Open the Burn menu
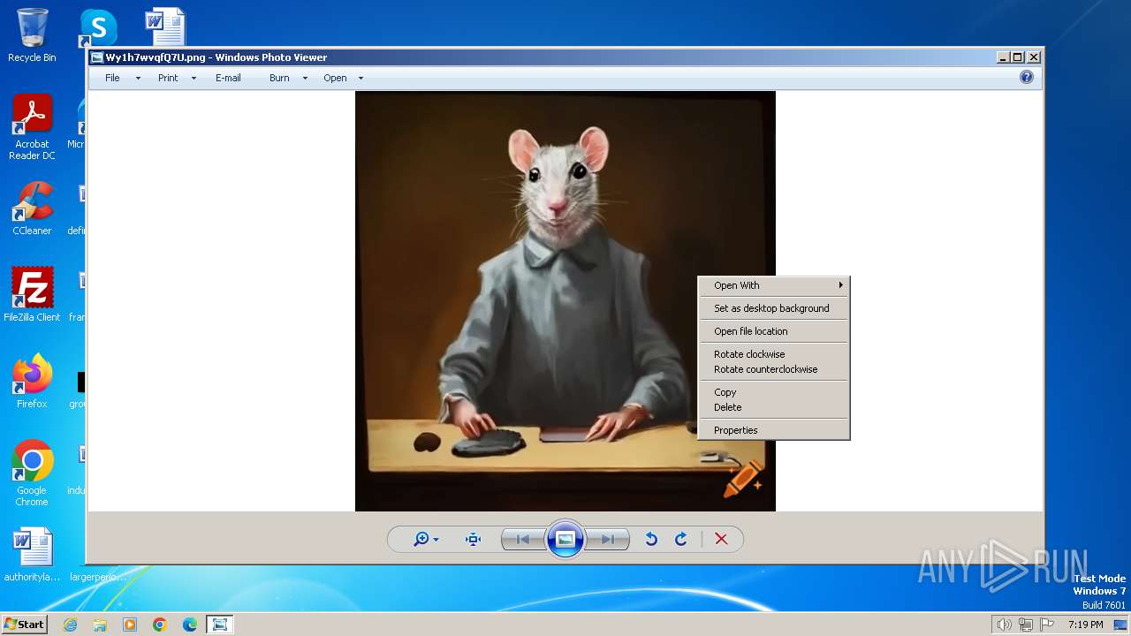 coord(279,78)
